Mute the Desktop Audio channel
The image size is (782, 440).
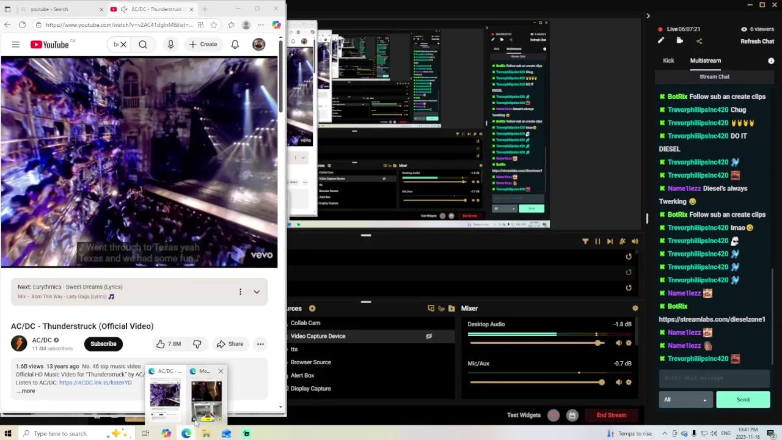(618, 343)
